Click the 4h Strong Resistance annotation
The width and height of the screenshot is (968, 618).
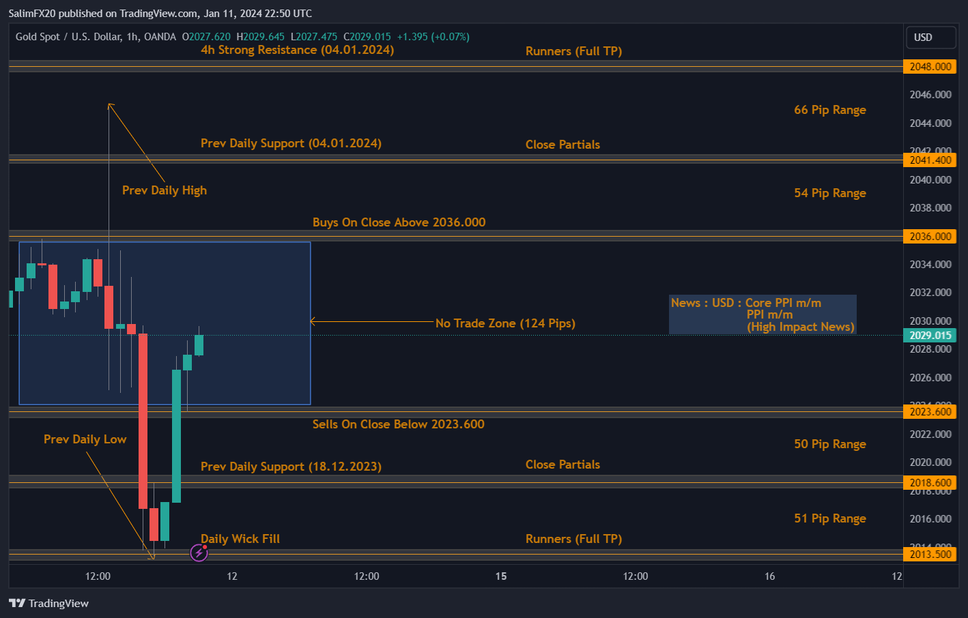(x=296, y=49)
